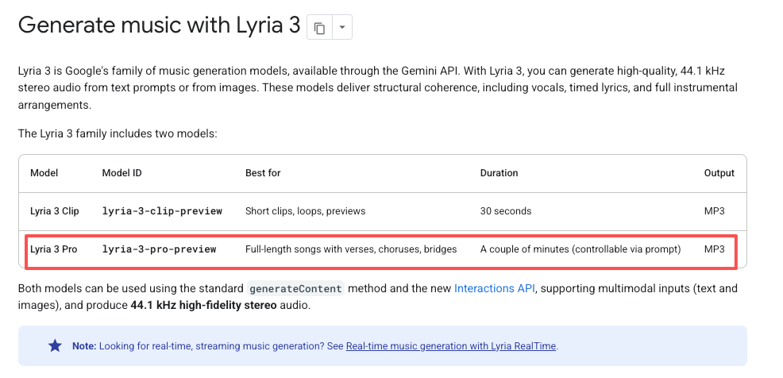
Task: Click the Short clips, loops, previews cell
Action: [x=305, y=211]
